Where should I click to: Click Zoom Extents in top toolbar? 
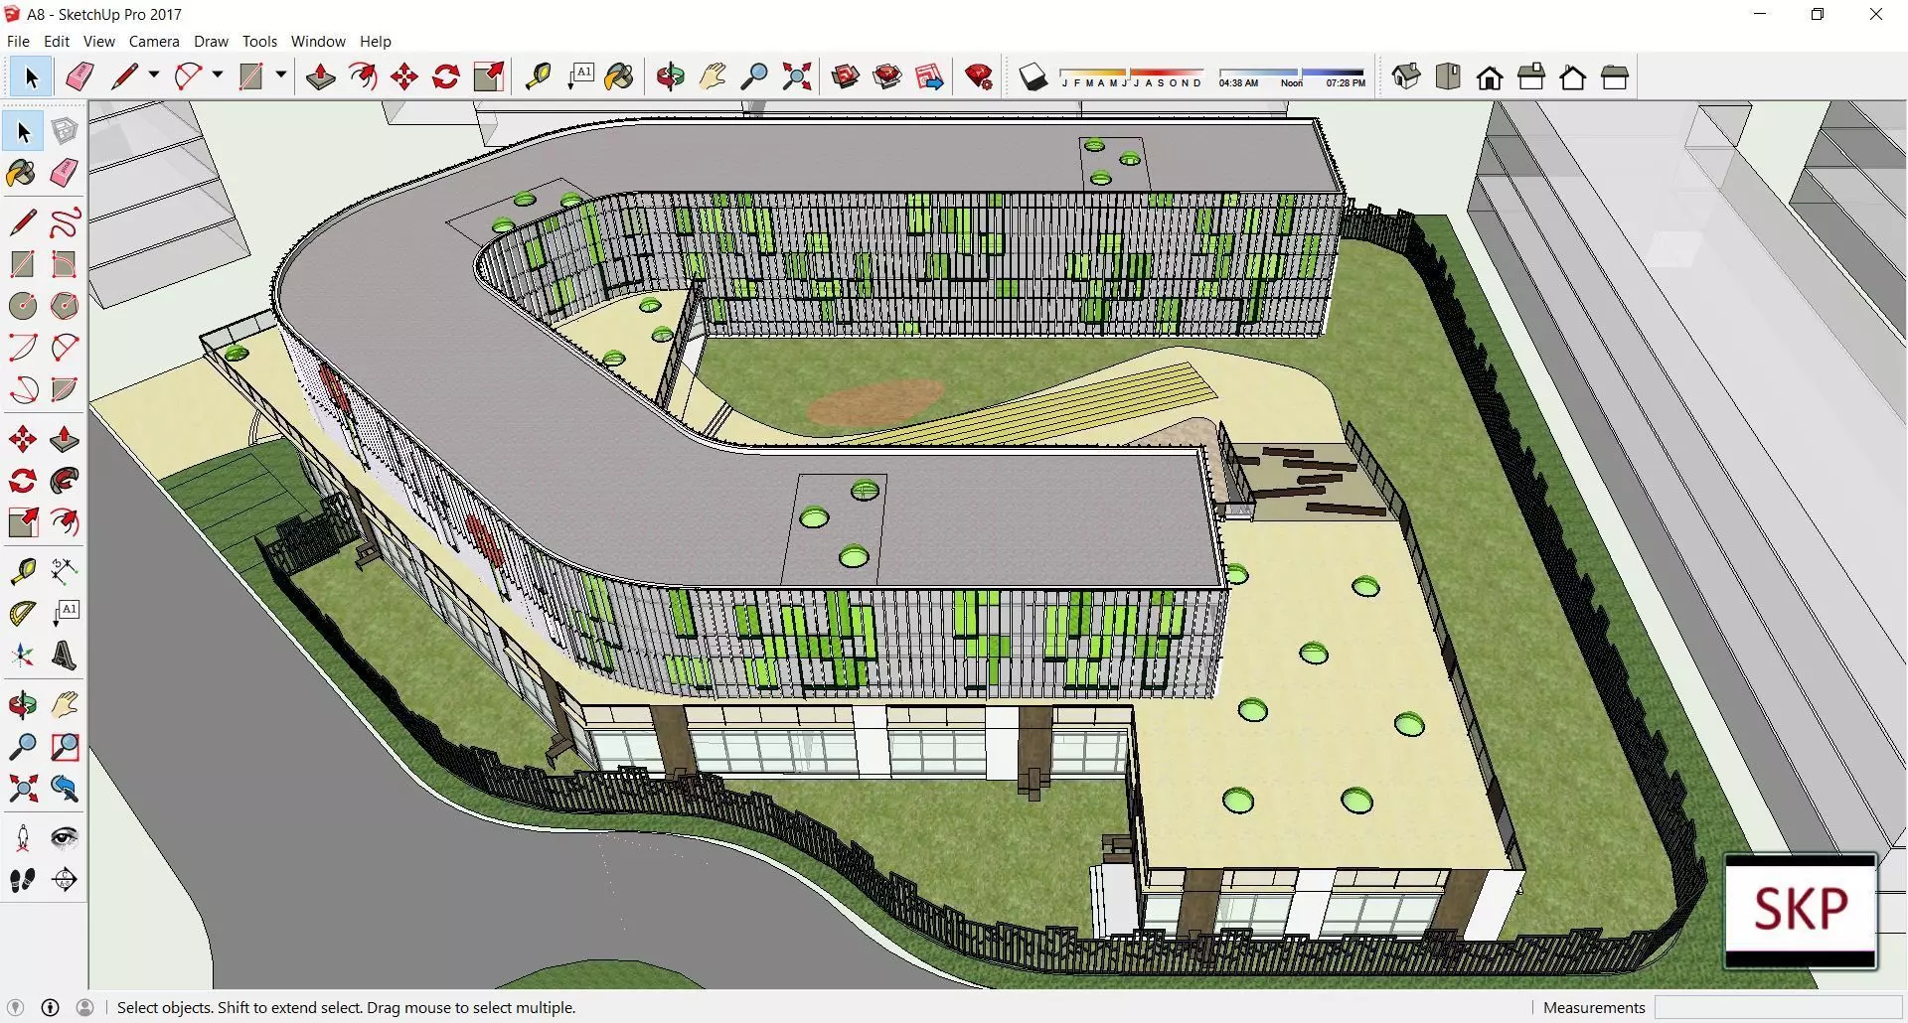796,76
